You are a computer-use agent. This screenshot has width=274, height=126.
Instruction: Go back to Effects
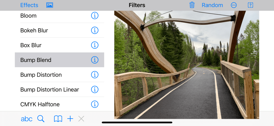pos(29,5)
